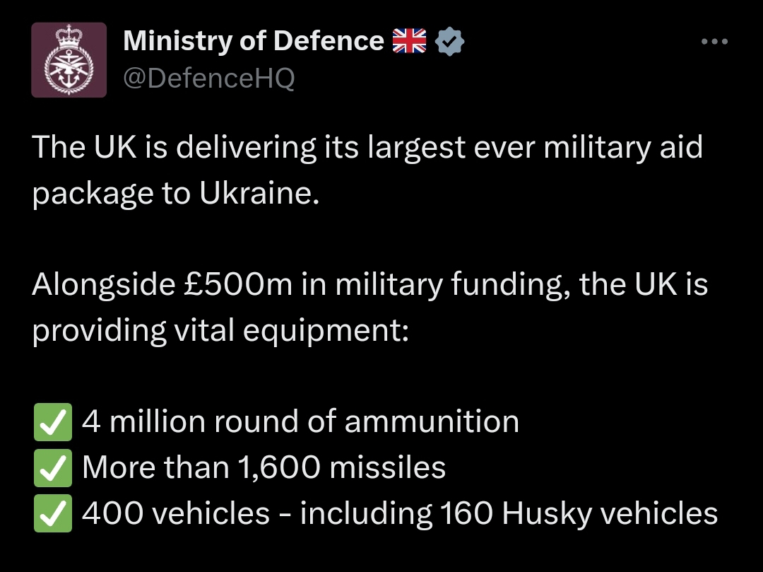Click the '160 Husky vehicles' phrase
Viewport: 763px width, 572px height.
(579, 513)
